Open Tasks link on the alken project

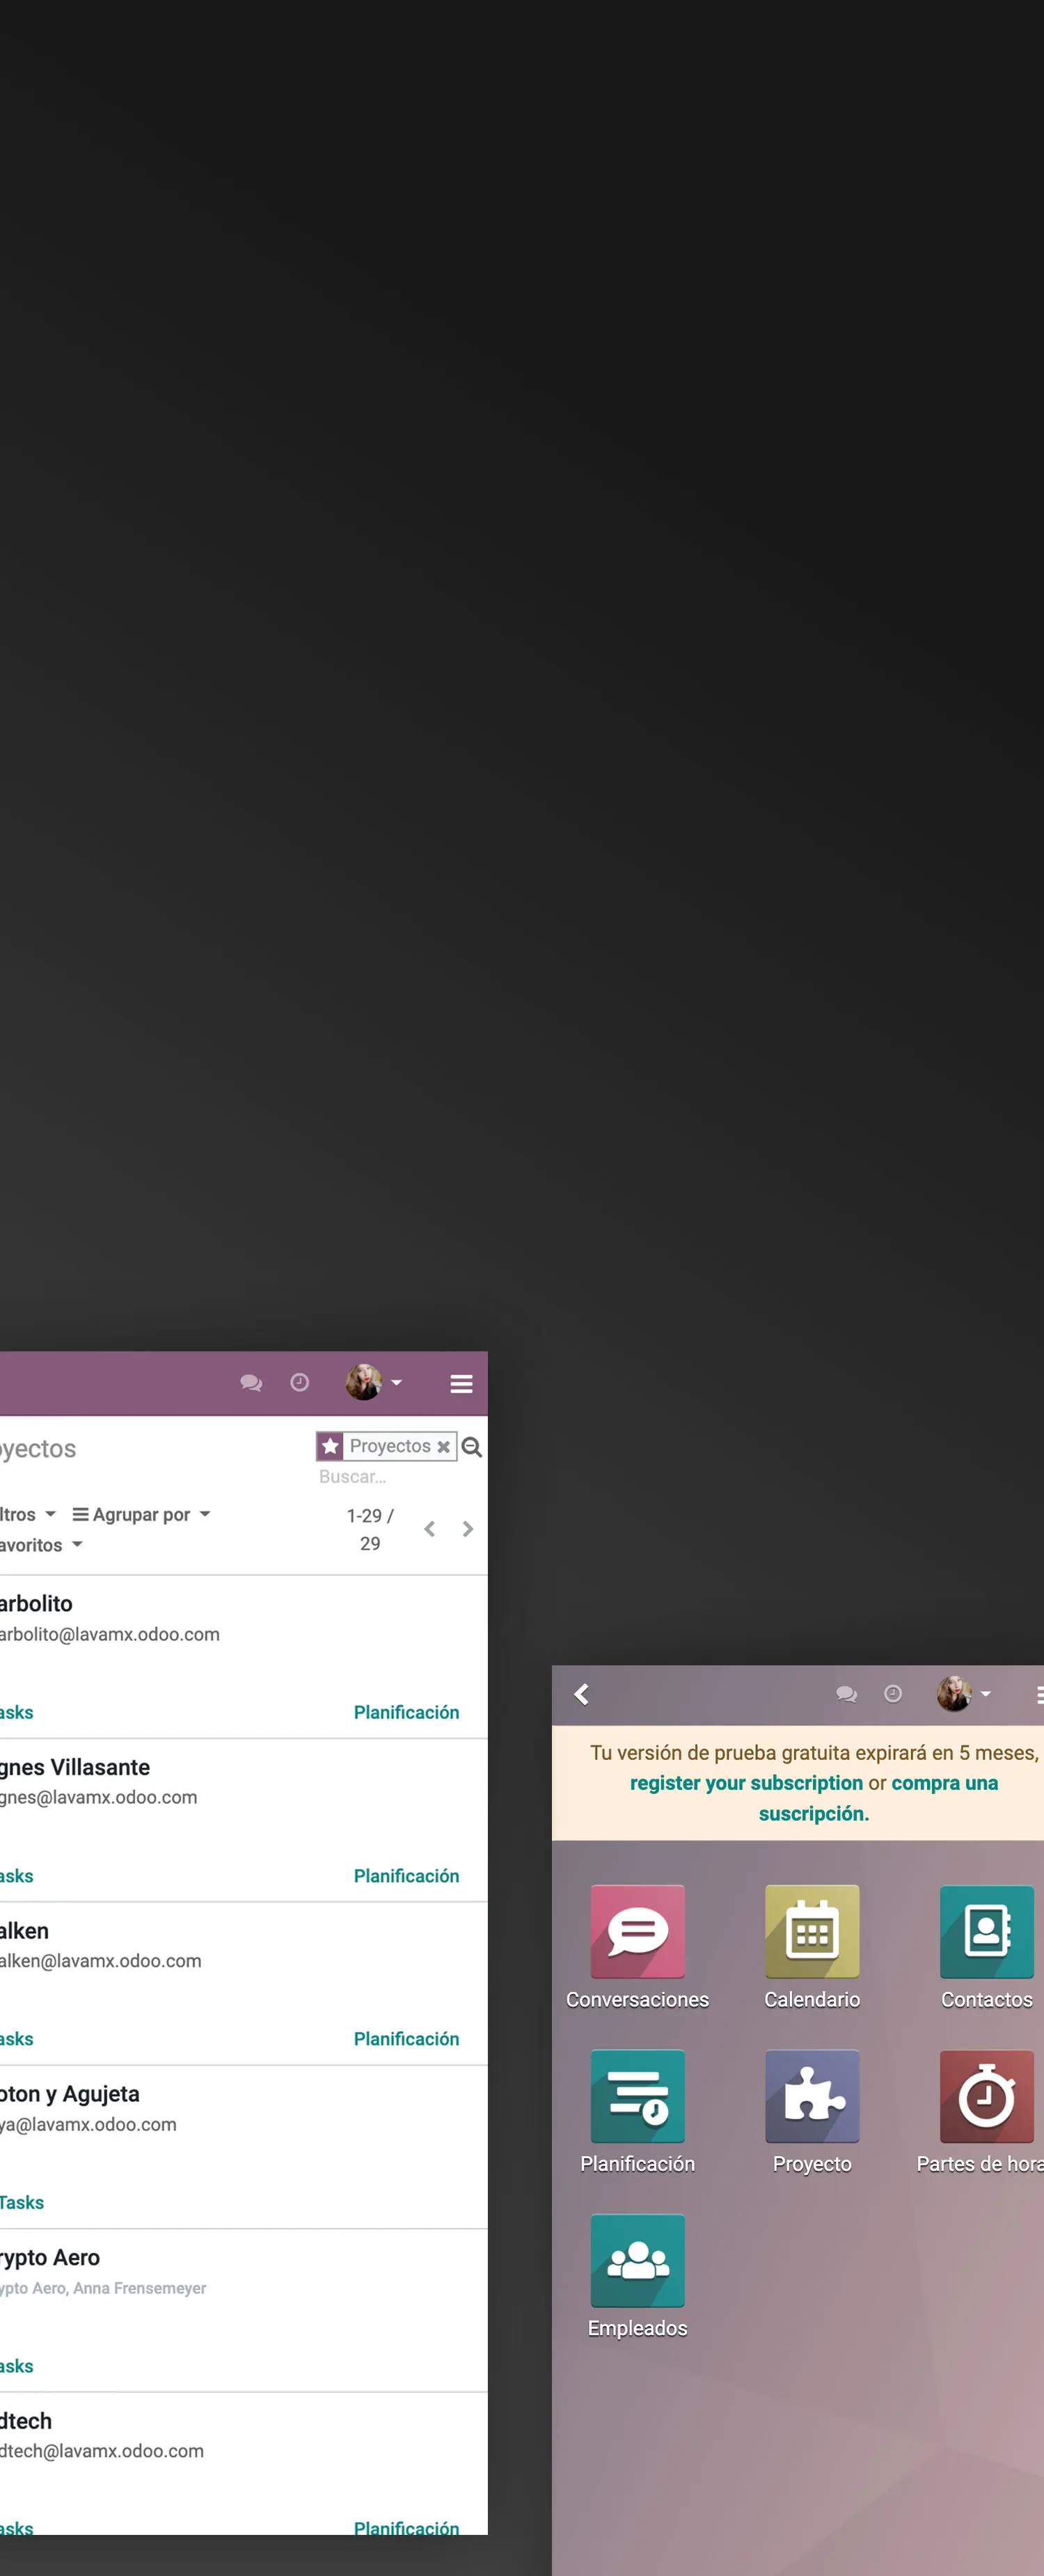coord(16,2039)
